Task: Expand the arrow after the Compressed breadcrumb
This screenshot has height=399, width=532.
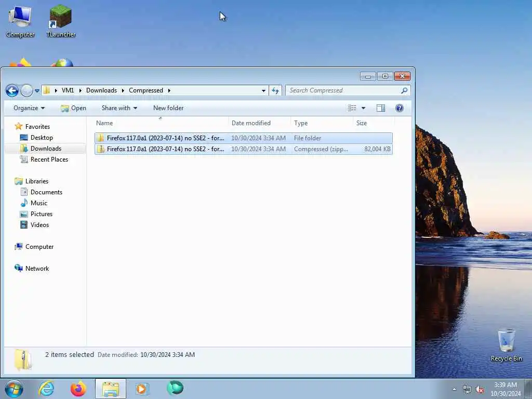Action: pyautogui.click(x=169, y=90)
